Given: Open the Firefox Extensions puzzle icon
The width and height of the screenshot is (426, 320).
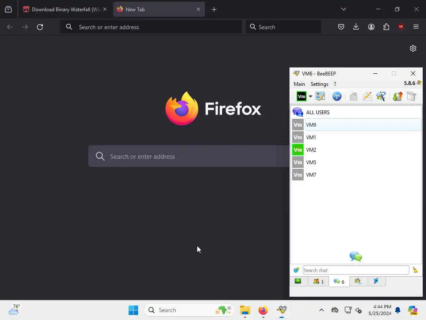Looking at the screenshot, I should pyautogui.click(x=386, y=27).
